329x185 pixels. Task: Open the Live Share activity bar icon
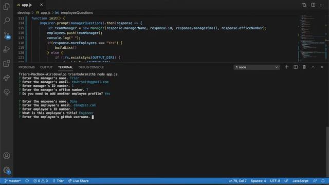click(7, 78)
